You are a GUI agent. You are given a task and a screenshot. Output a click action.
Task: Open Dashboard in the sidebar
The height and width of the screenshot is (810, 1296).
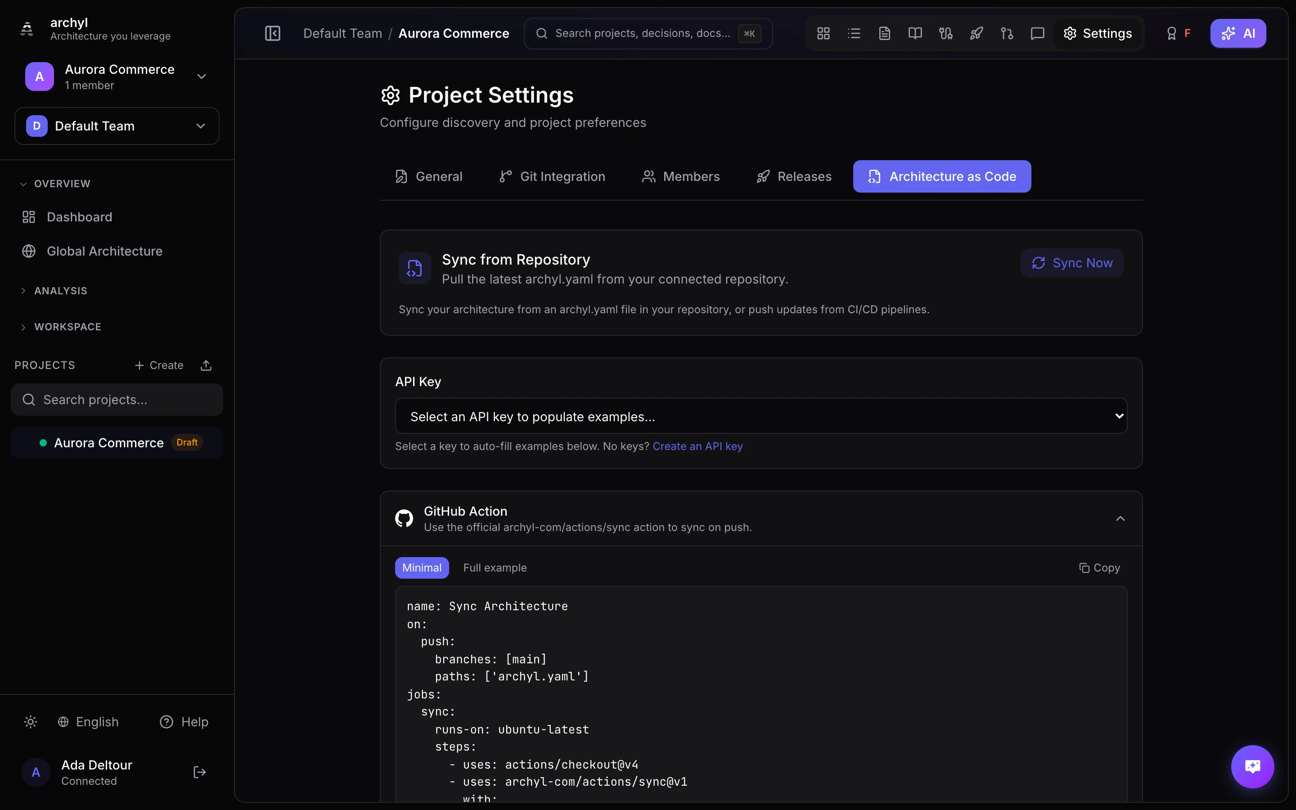coord(79,217)
